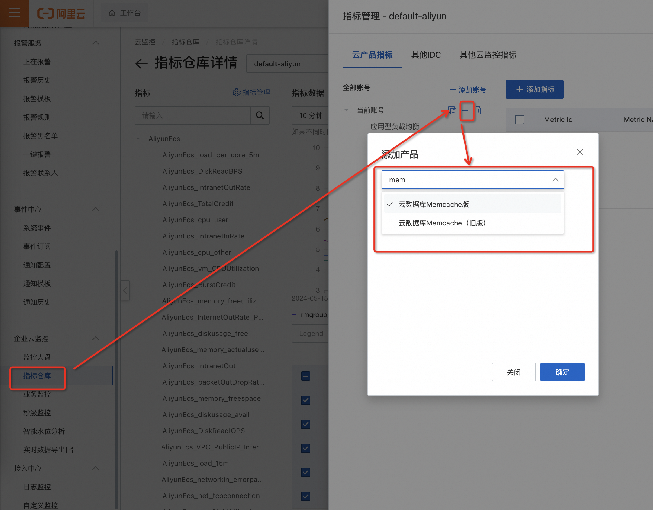
Task: Close the 添加产品 dialog with X
Action: coord(580,152)
